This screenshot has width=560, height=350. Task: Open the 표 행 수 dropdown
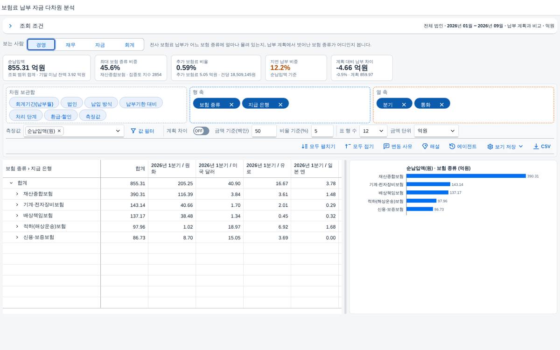(373, 131)
